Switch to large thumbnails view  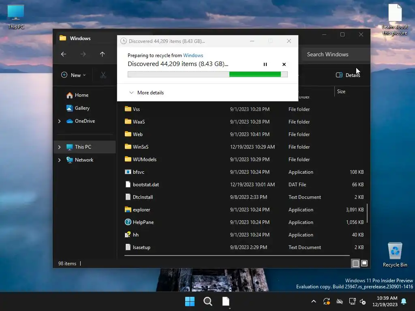(364, 263)
